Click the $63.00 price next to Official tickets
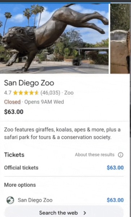The width and height of the screenshot is (131, 217). [x=115, y=168]
